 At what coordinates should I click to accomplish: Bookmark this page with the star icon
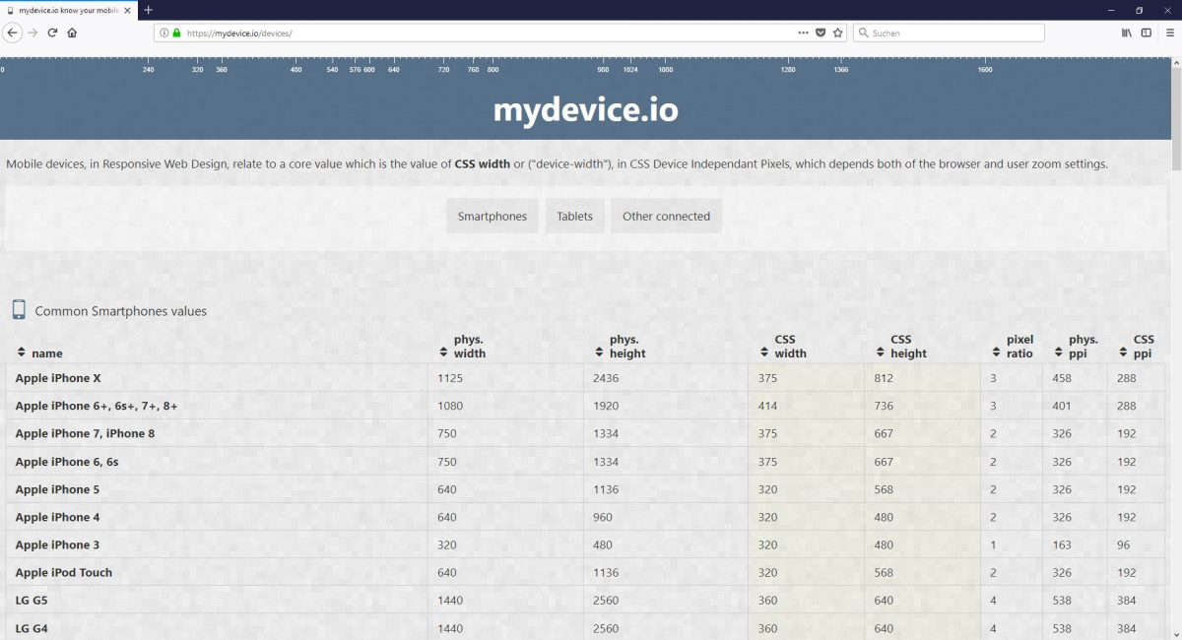point(838,32)
